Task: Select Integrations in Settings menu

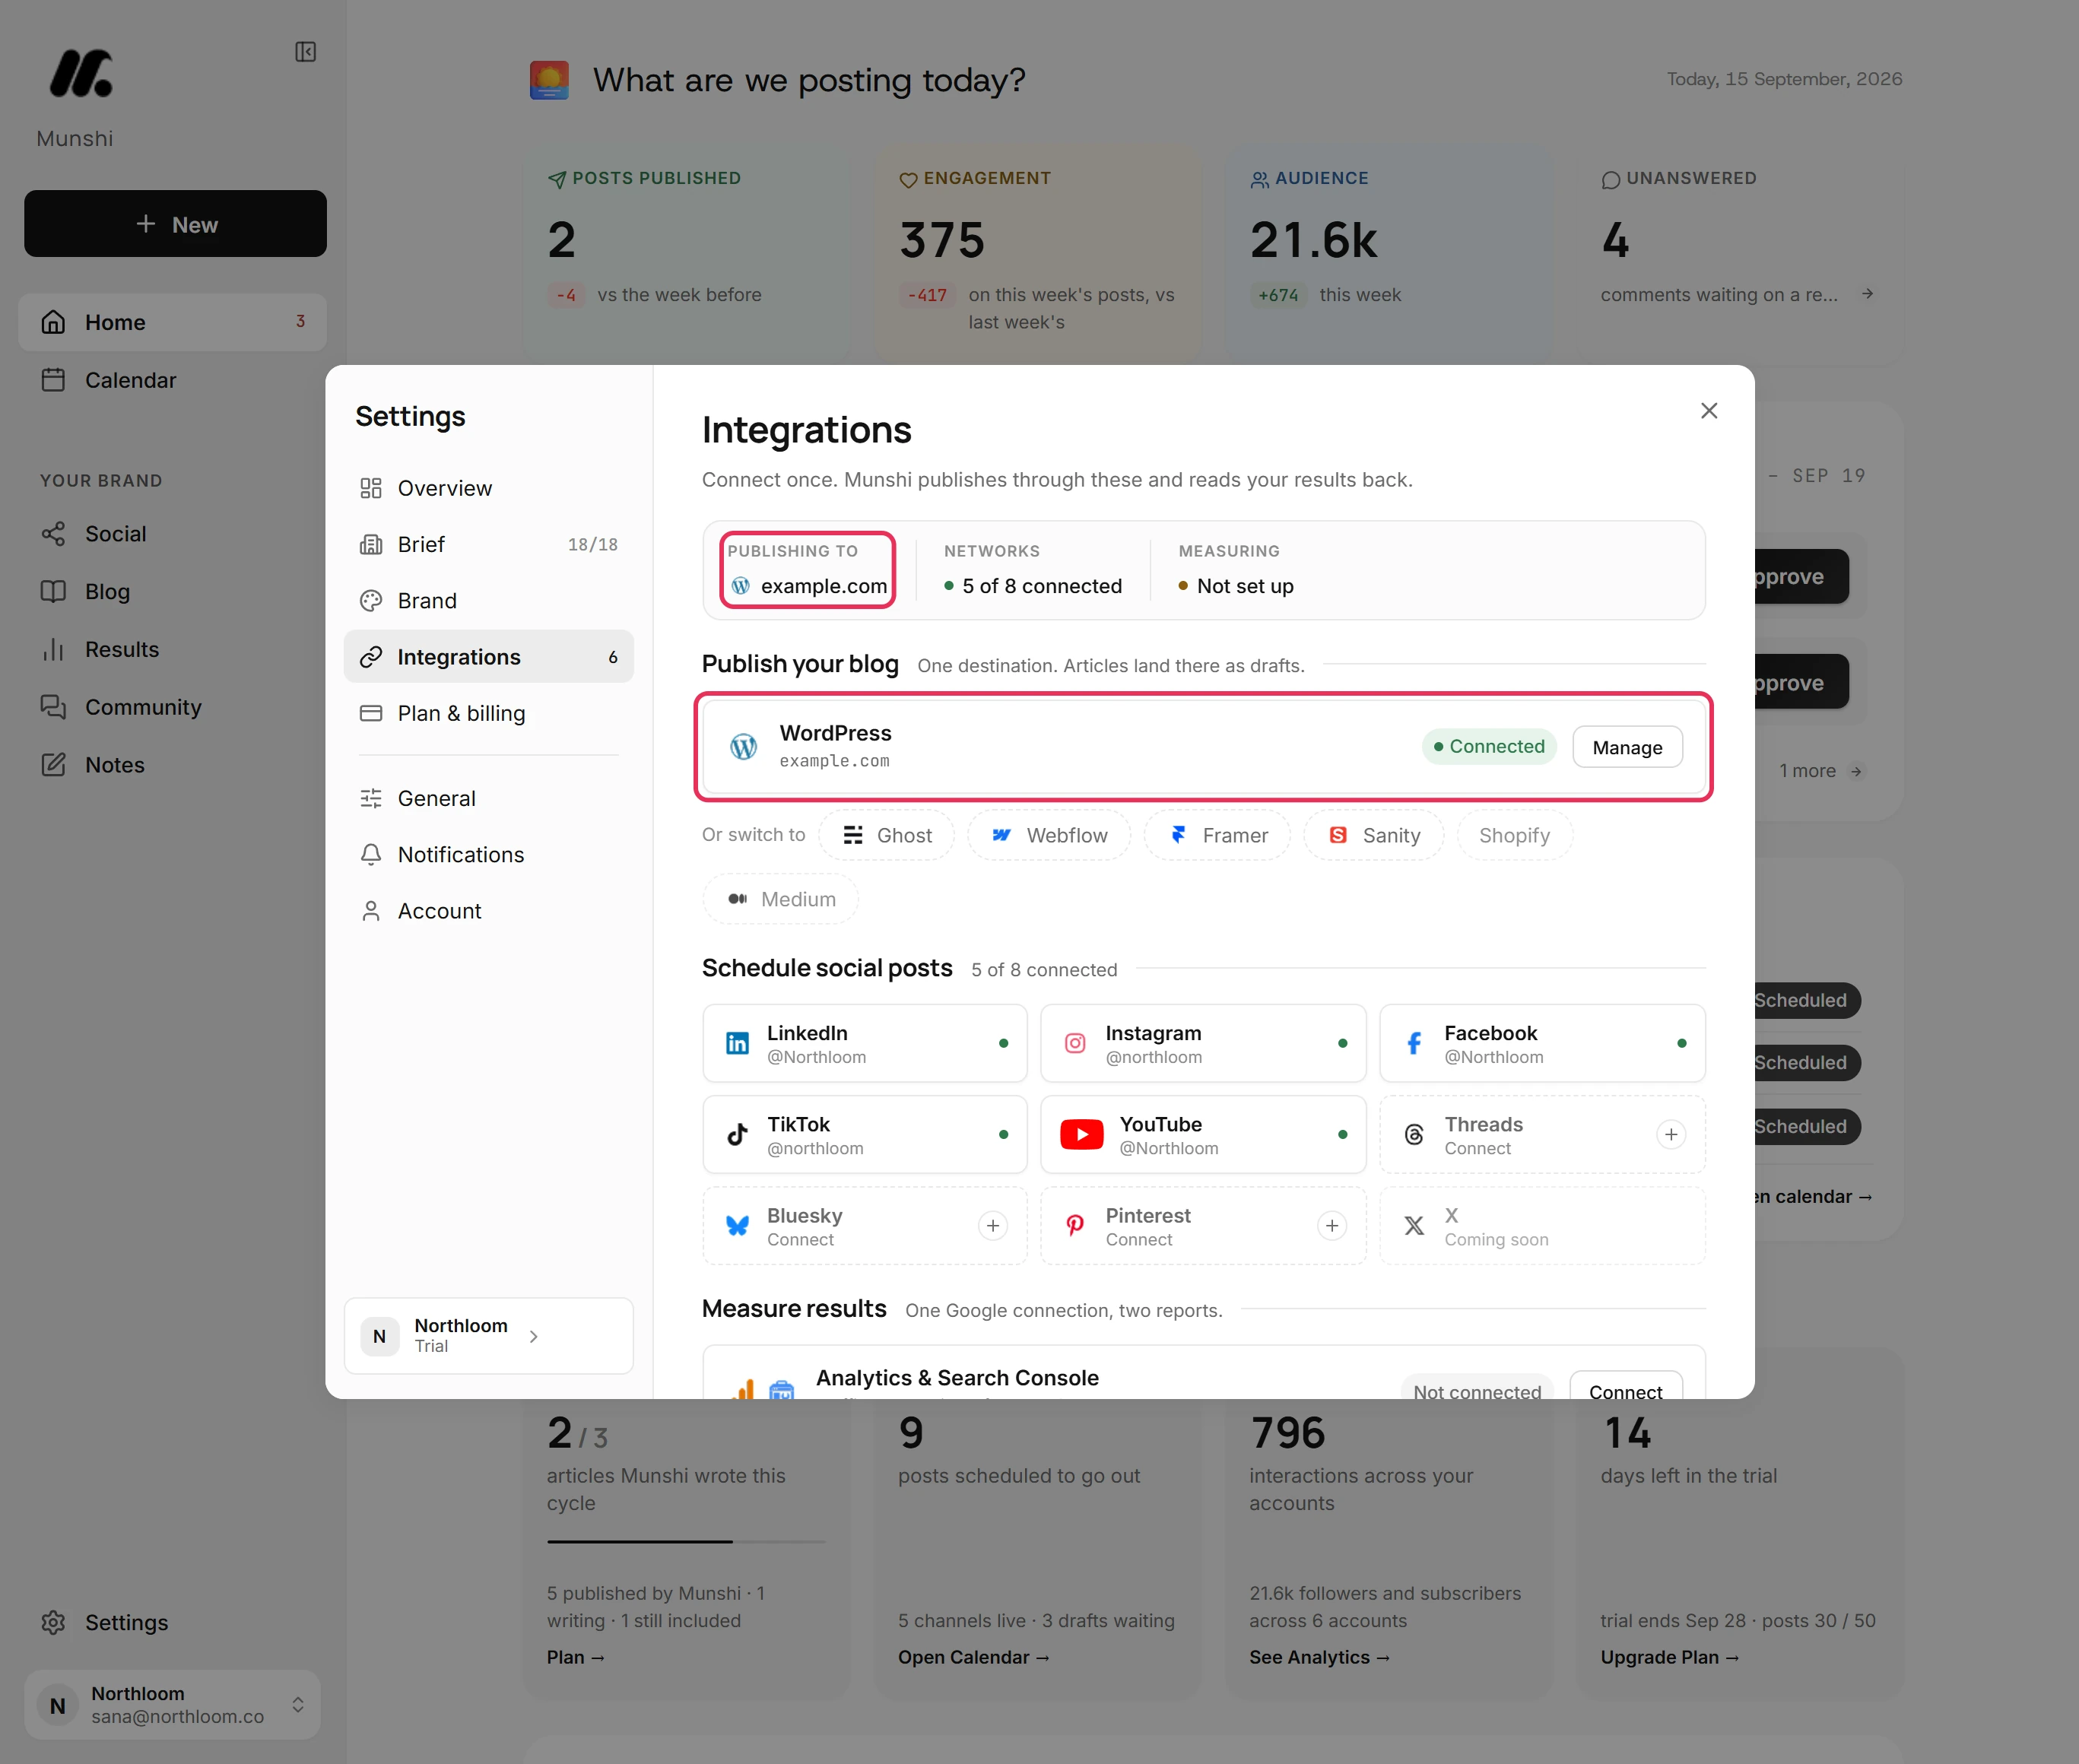Action: click(x=488, y=657)
